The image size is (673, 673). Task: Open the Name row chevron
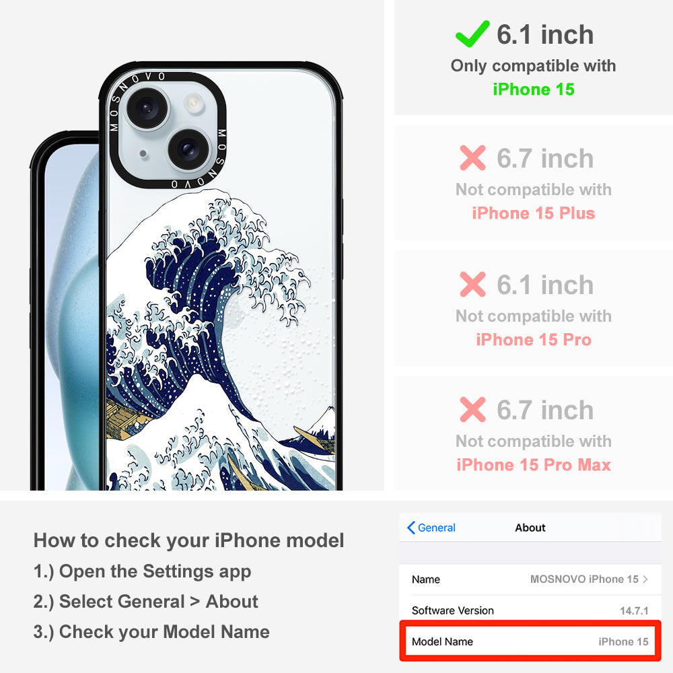tap(645, 579)
